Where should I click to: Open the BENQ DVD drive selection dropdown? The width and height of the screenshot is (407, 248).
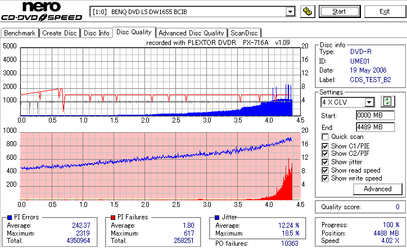(x=290, y=12)
